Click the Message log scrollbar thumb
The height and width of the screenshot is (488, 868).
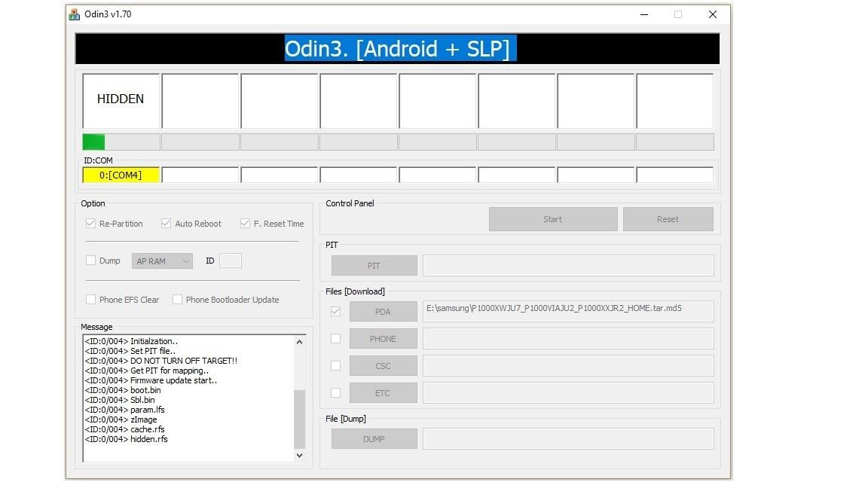pyautogui.click(x=299, y=419)
